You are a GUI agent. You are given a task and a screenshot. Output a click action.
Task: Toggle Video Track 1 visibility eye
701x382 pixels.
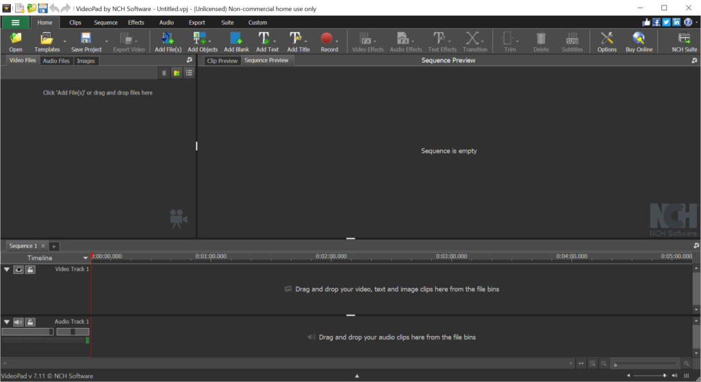[x=18, y=269]
